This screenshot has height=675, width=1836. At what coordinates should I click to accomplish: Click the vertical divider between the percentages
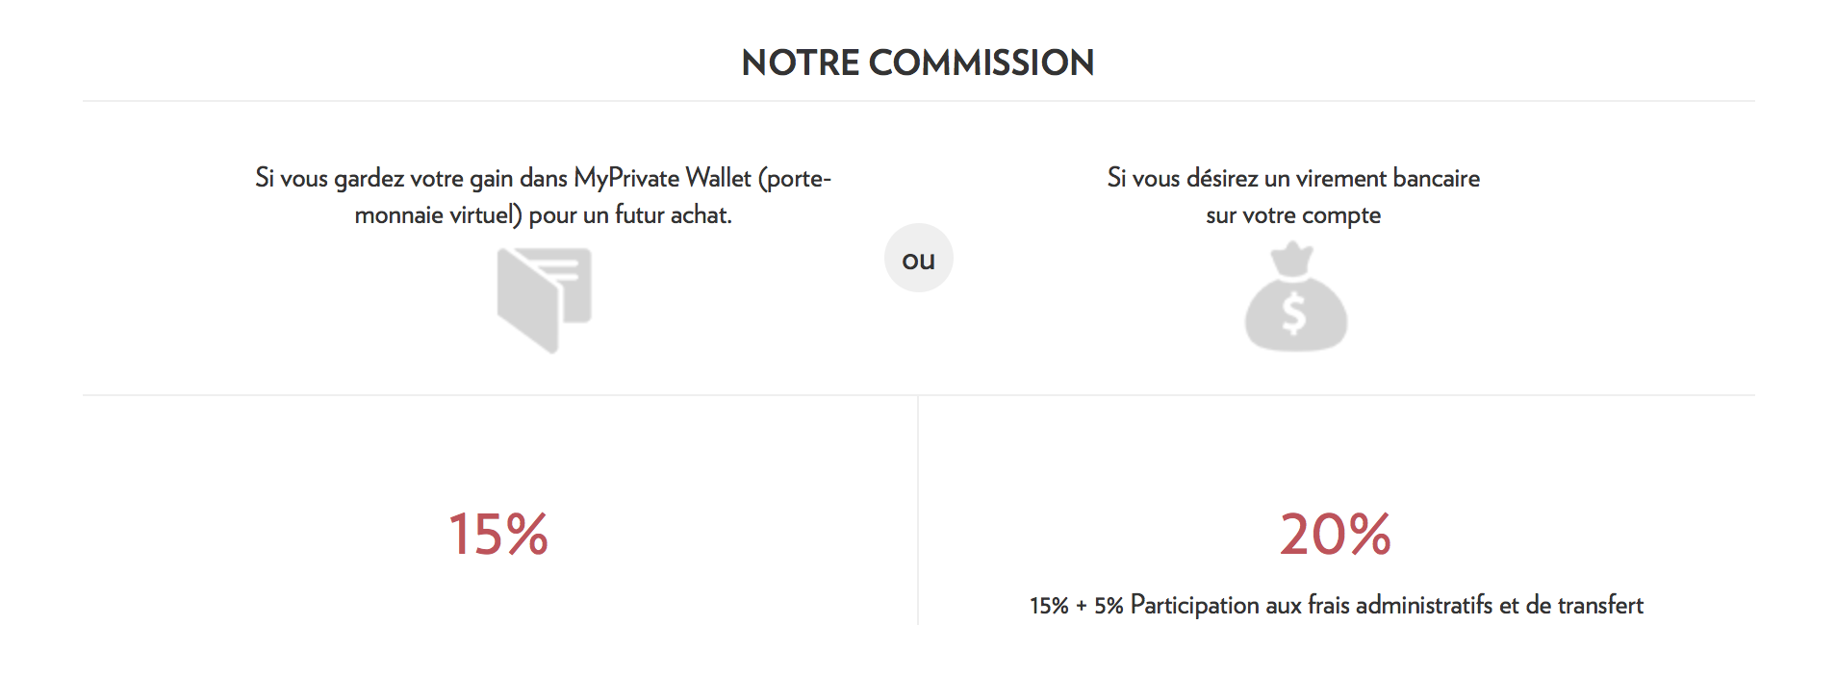[x=918, y=510]
